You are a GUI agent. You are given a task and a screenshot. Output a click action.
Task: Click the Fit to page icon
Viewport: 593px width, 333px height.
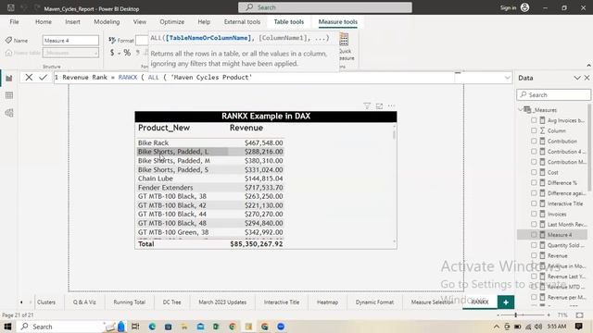point(579,314)
